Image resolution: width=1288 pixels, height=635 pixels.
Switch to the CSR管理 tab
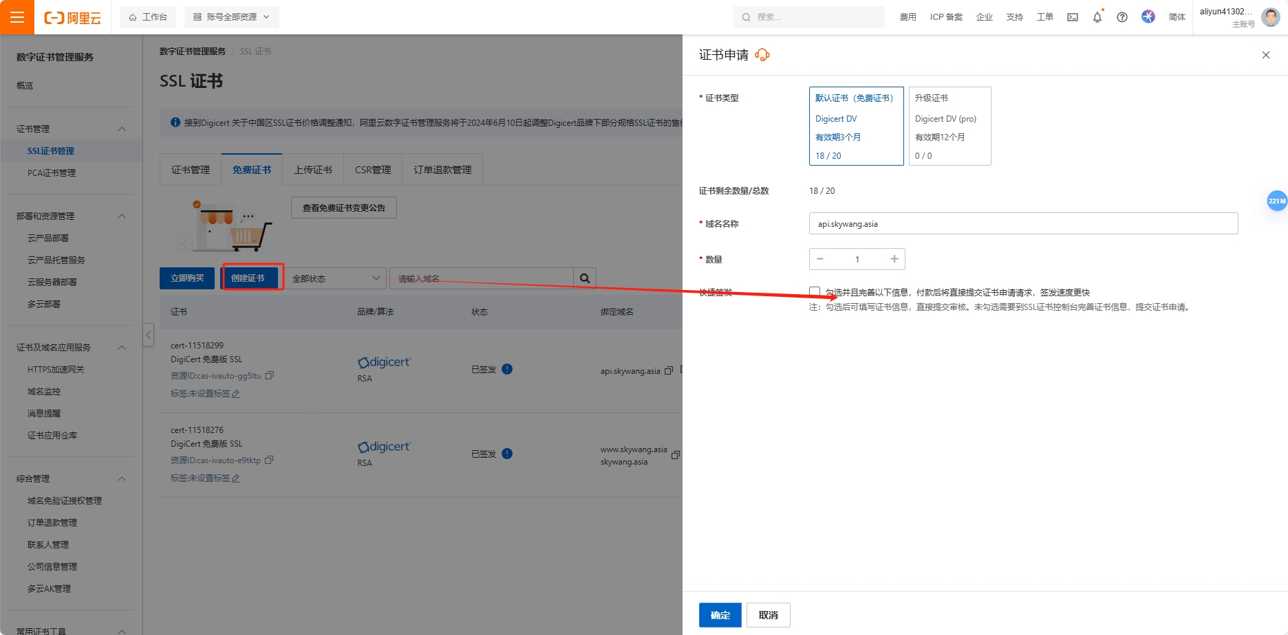coord(373,170)
